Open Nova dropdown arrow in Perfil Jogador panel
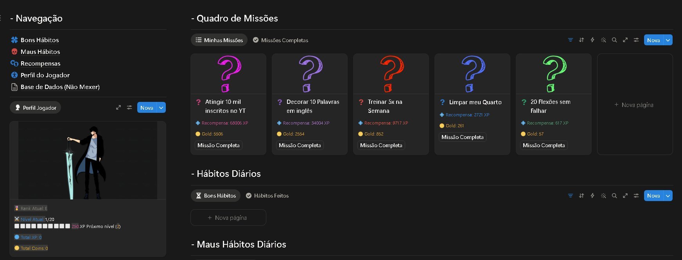682x260 pixels. 161,108
